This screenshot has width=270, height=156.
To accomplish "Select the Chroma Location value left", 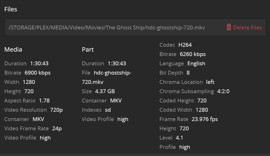I will 210,82.
